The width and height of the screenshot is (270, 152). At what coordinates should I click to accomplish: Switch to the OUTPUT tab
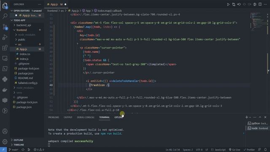coord(68,117)
